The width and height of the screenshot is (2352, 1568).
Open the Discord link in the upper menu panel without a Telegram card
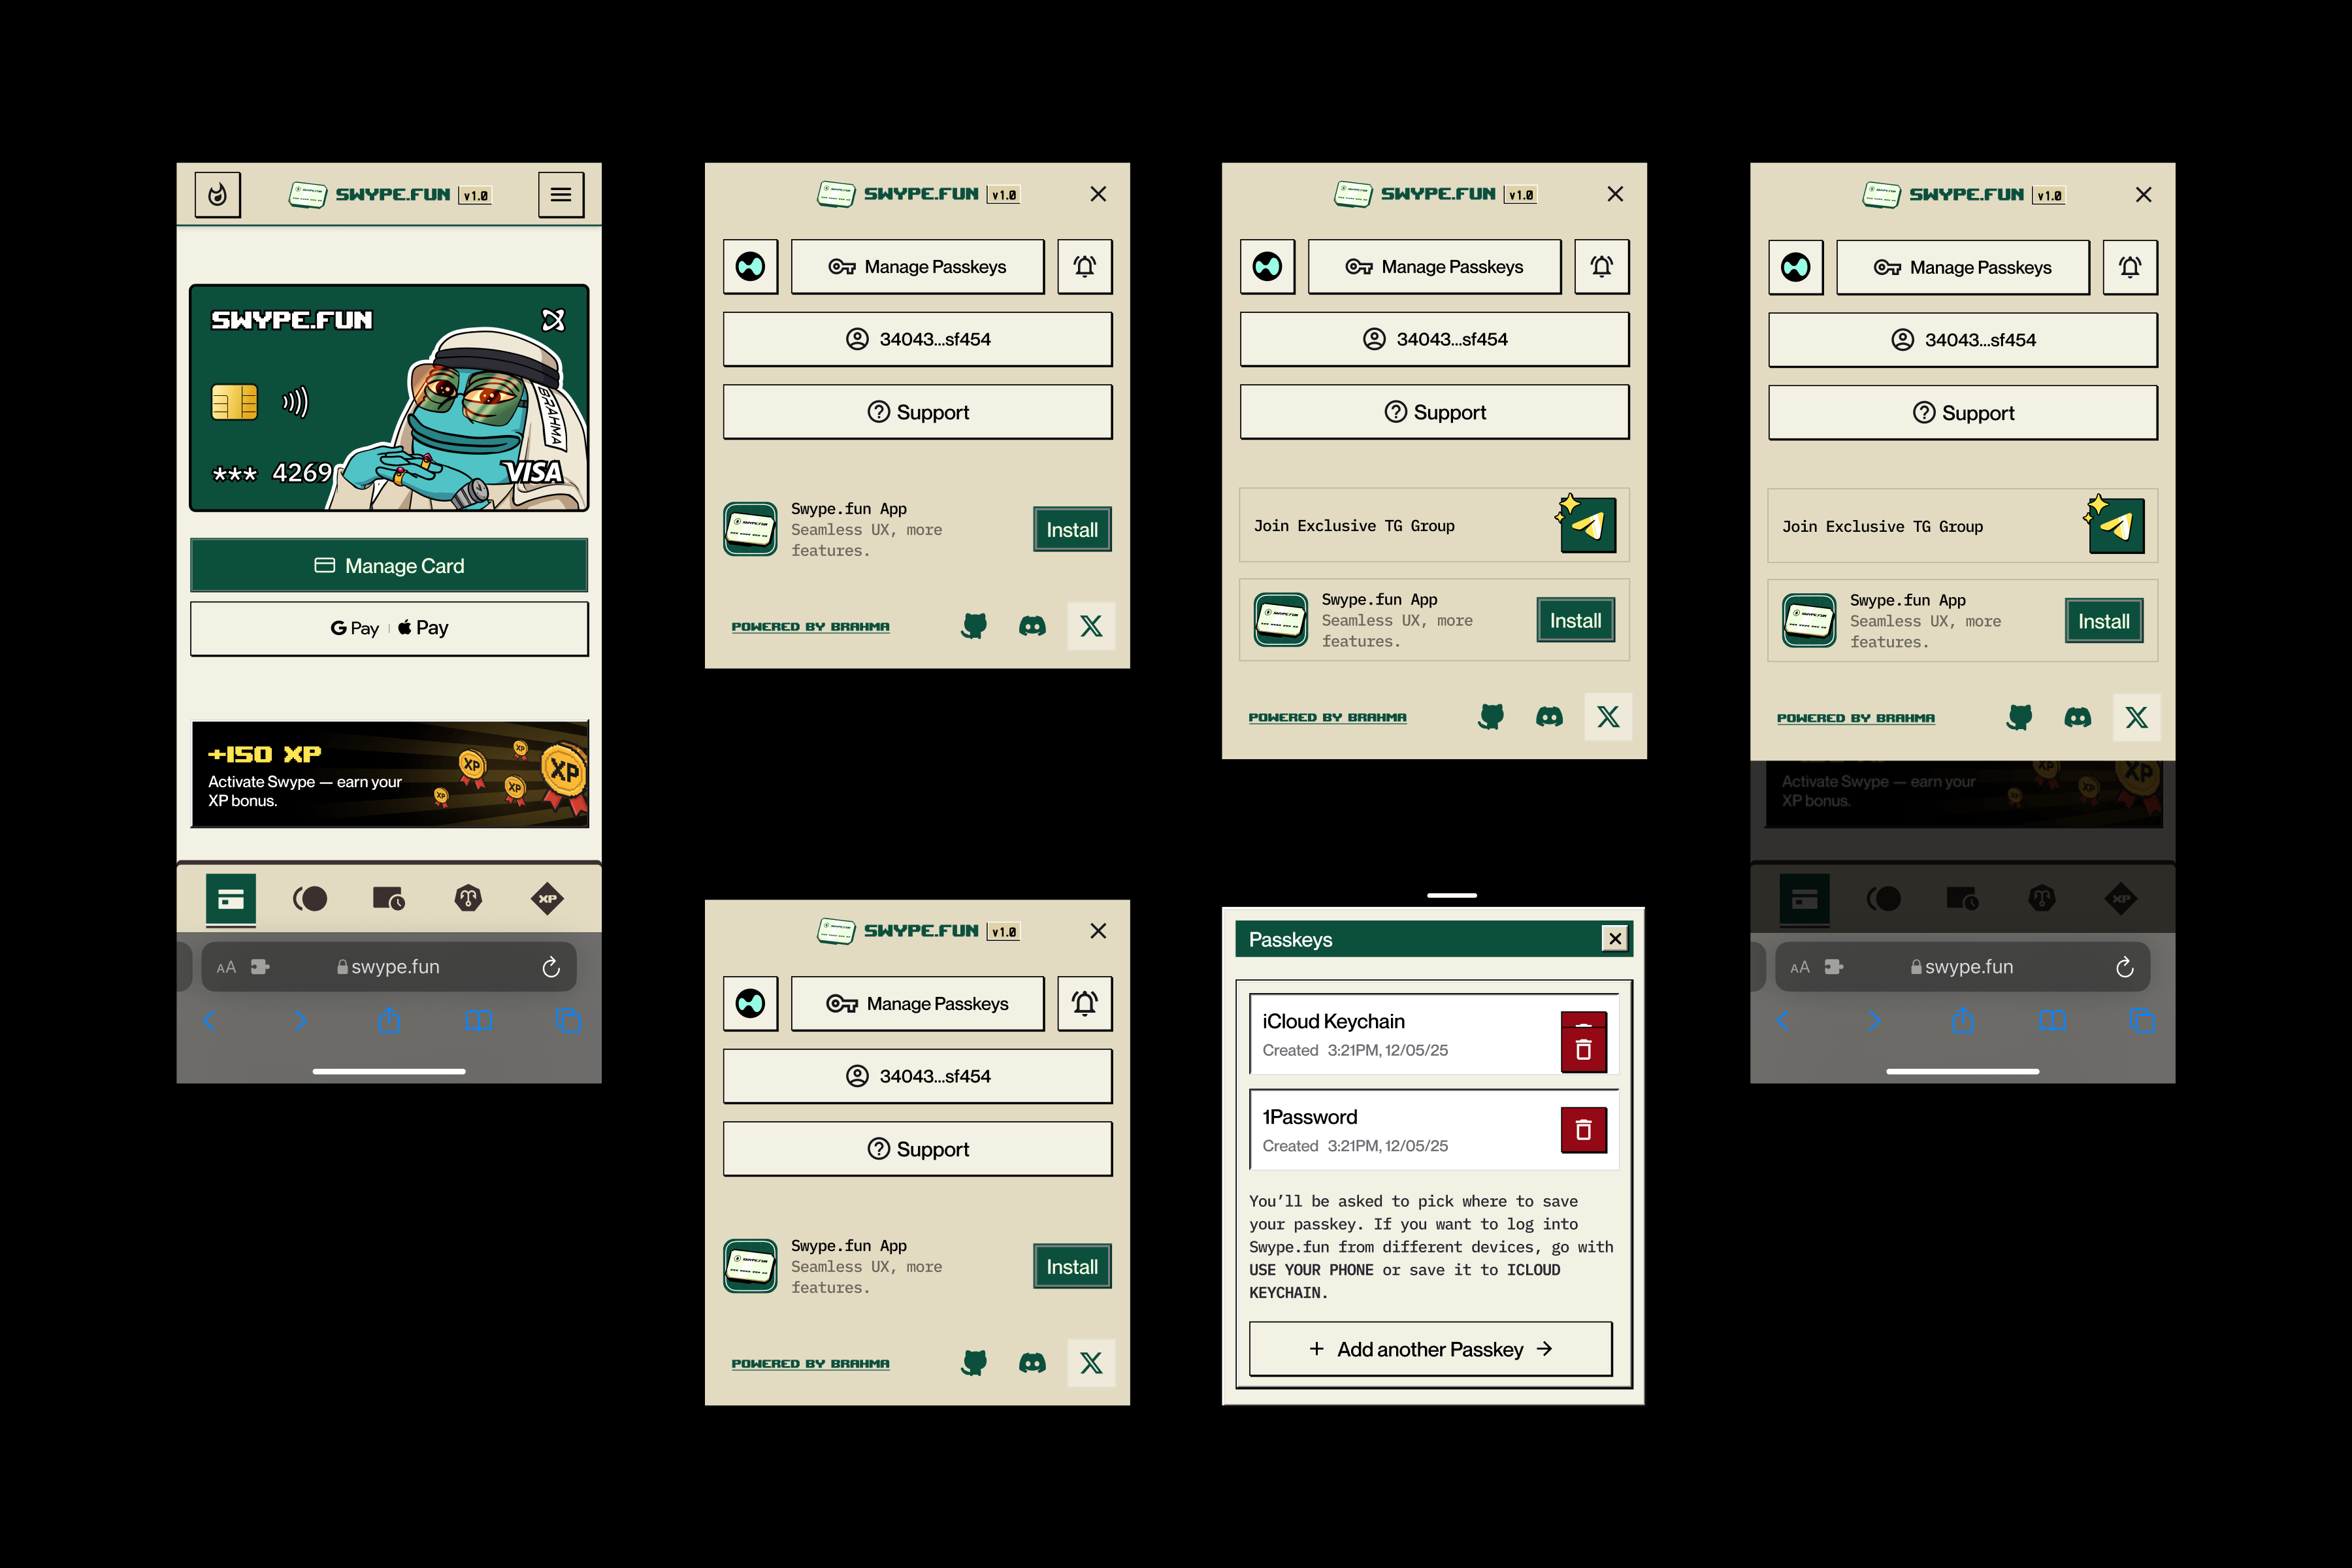click(x=1032, y=627)
